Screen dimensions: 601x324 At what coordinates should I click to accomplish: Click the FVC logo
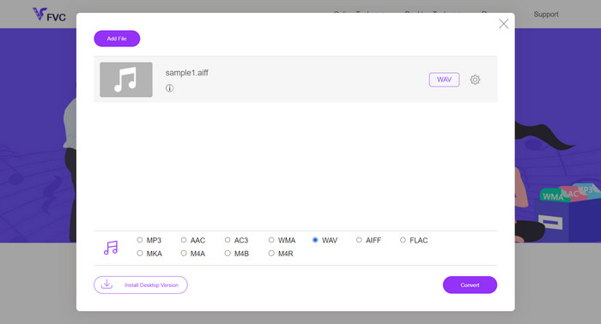tap(49, 15)
